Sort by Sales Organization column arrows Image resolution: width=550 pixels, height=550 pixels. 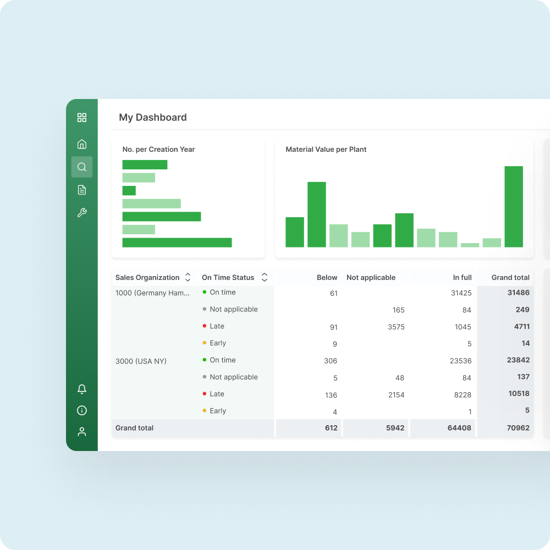pos(188,277)
